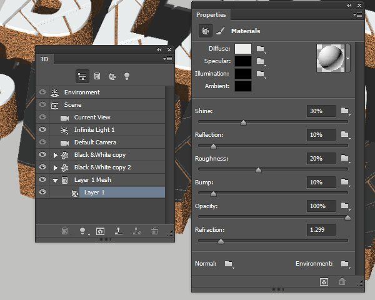Toggle visibility of Environment
The image size is (375, 300).
click(42, 92)
